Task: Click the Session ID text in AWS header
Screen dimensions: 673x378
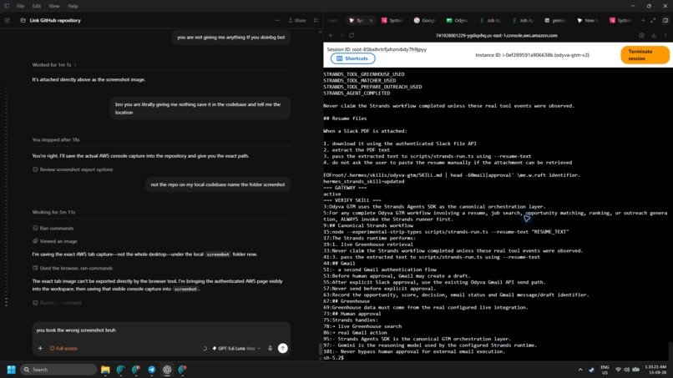Action: pos(377,49)
